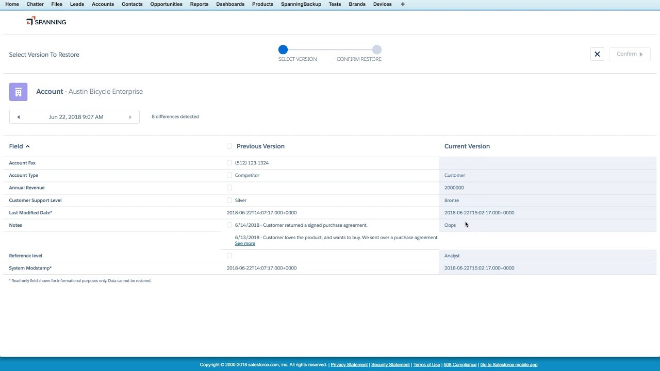Click 8 differences detected text
The width and height of the screenshot is (660, 371).
pyautogui.click(x=175, y=116)
